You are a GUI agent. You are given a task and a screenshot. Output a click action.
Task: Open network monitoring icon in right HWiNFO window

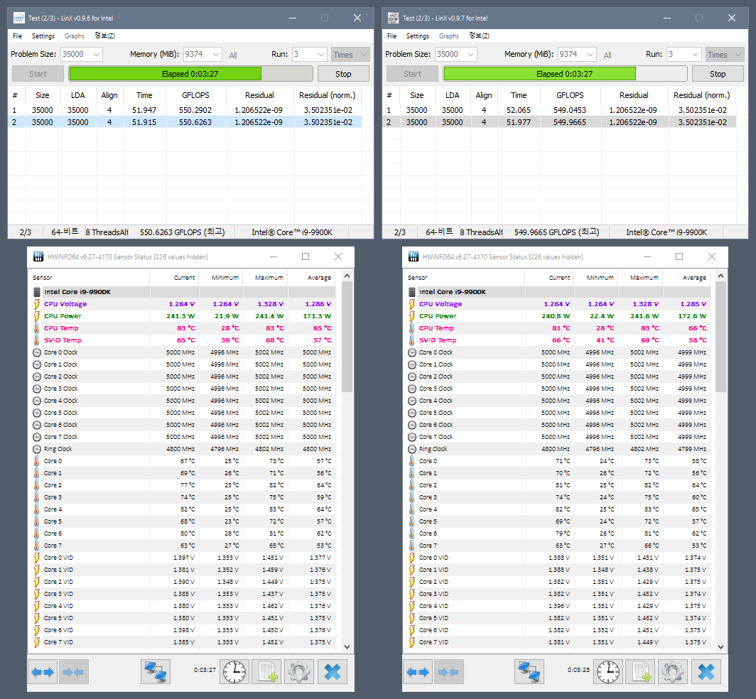529,671
